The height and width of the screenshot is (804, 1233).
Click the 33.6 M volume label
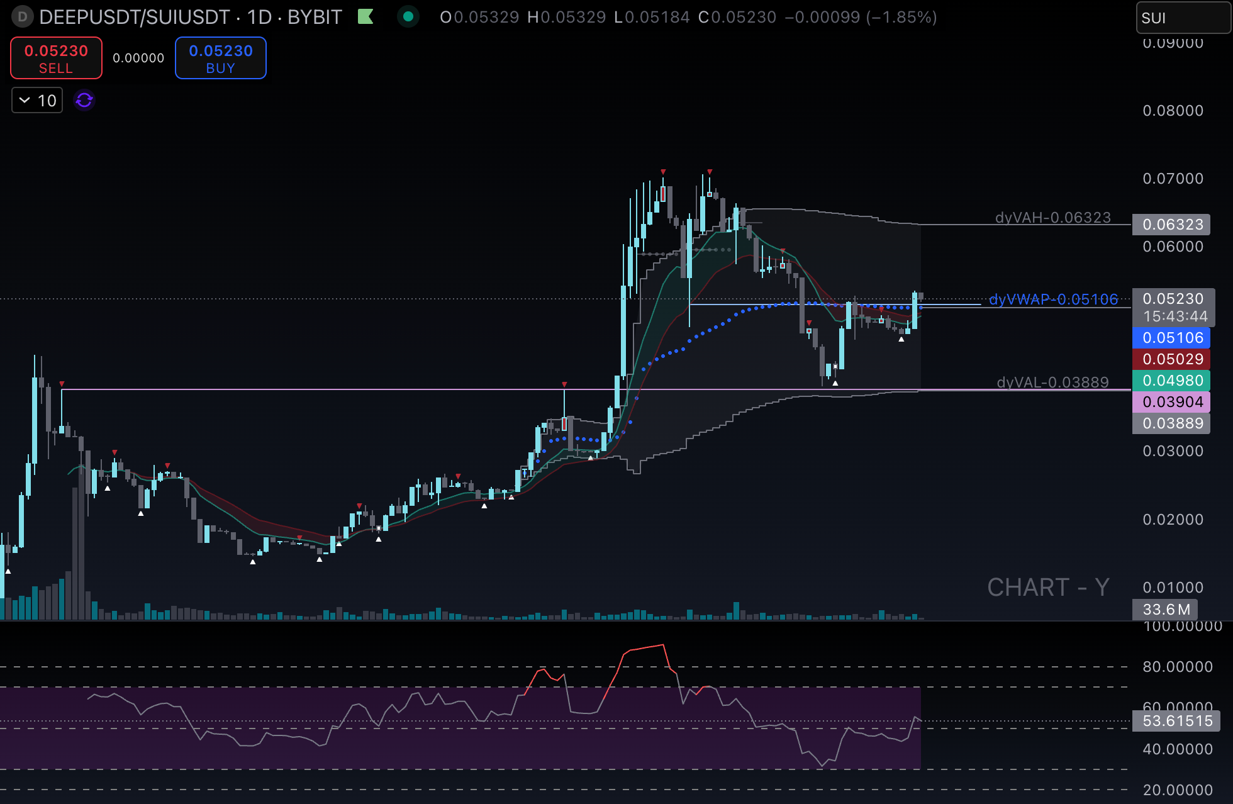(1166, 610)
